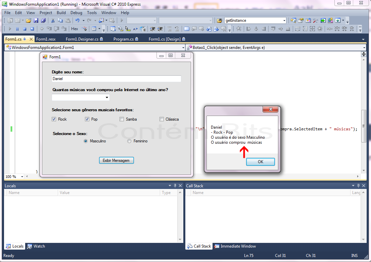Click the editor horizontal scrollbar track
Viewport: 371px width, 262px height.
pos(192,176)
